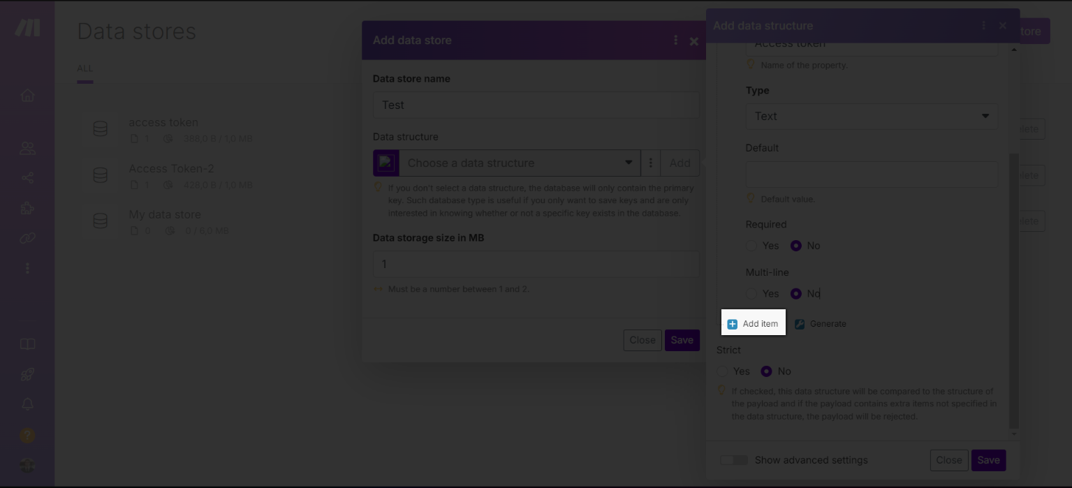Open the book Resource hub icon
The width and height of the screenshot is (1072, 488).
tap(27, 344)
